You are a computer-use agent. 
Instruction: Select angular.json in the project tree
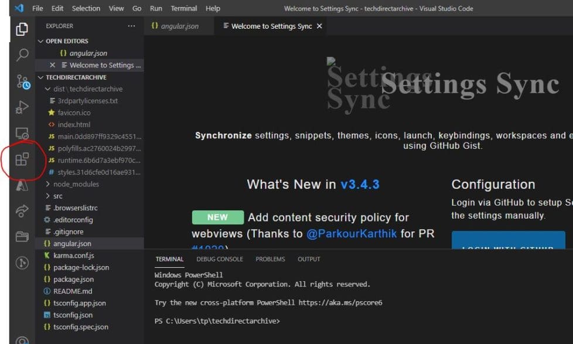coord(90,243)
